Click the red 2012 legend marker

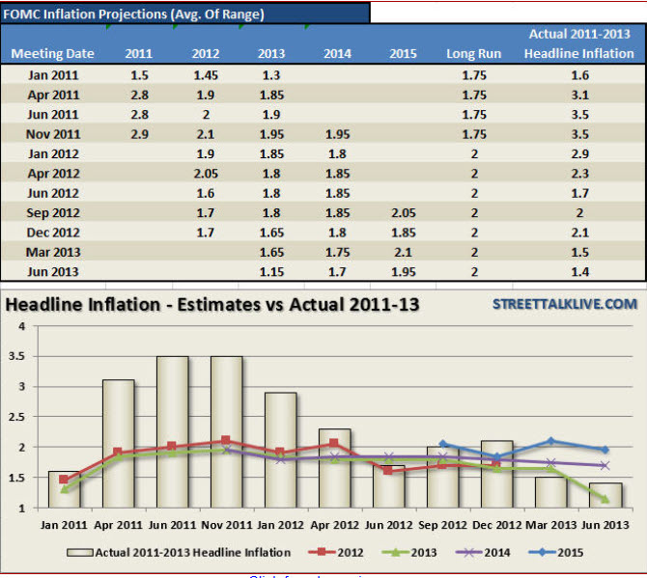[330, 552]
